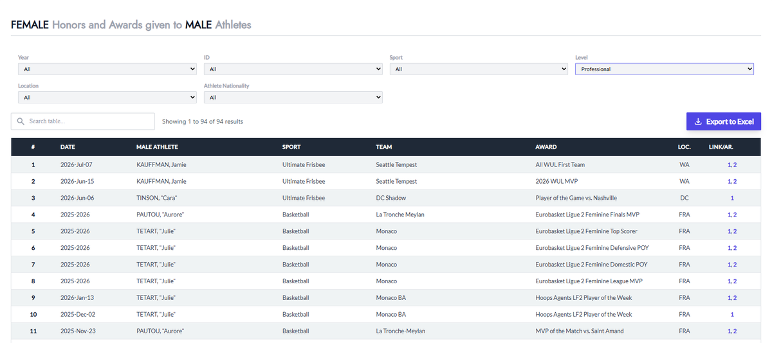Select the 2026-Jun-06 date cell
Image resolution: width=772 pixels, height=343 pixels.
(77, 198)
